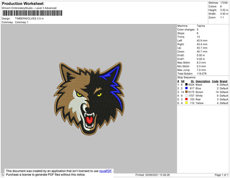Click the printed date '05/06/2021 13.08.26'

pyautogui.click(x=158, y=175)
